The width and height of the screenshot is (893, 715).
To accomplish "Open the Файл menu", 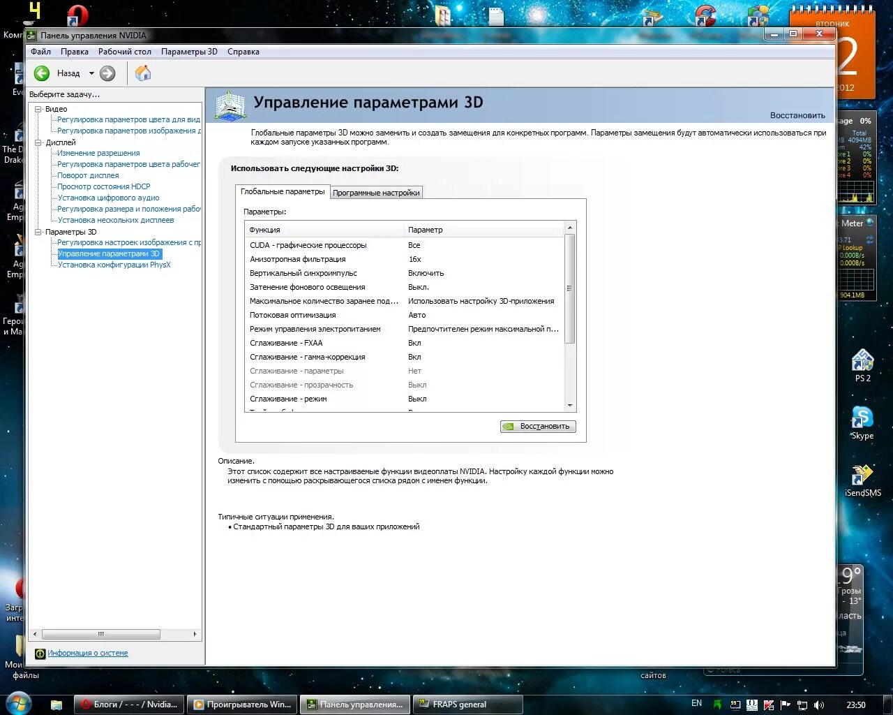I will click(40, 52).
